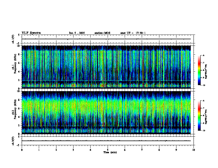Click the ch.1 color scale "log(PSD)" unit label
This screenshot has height=168, width=218.
[206, 72]
